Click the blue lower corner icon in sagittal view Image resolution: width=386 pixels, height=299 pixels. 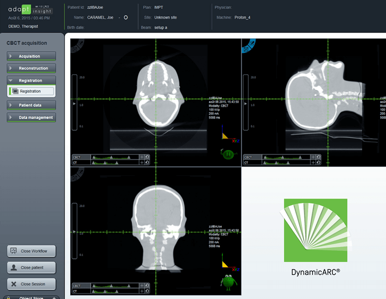246,50
